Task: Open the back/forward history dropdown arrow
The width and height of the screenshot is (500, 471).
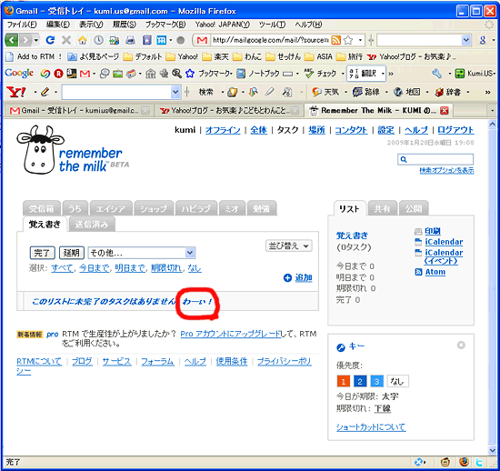Action: click(x=36, y=40)
